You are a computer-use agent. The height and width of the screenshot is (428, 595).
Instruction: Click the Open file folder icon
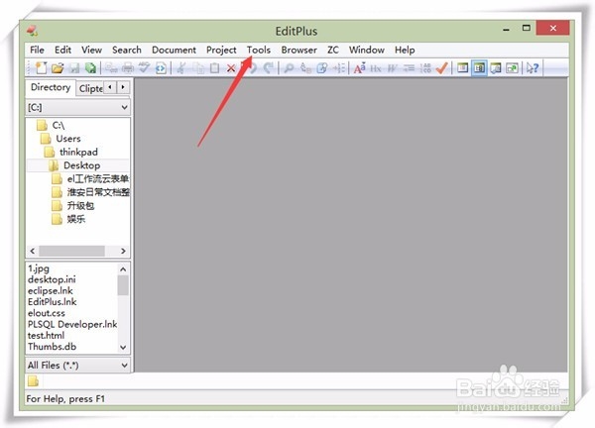click(x=58, y=68)
